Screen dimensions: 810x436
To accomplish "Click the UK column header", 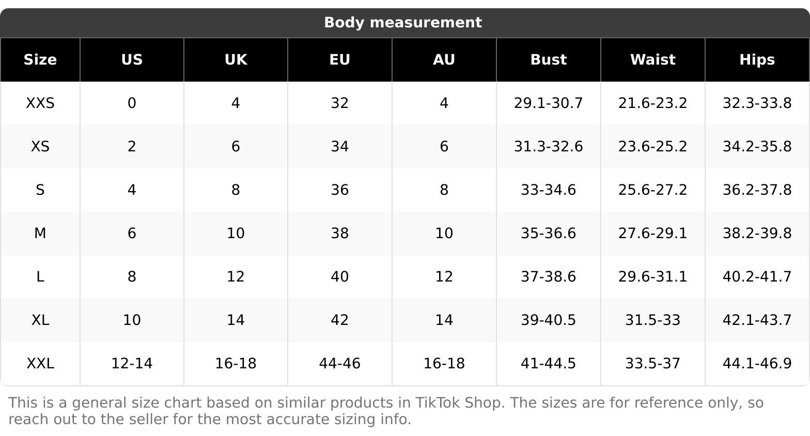I will 236,60.
